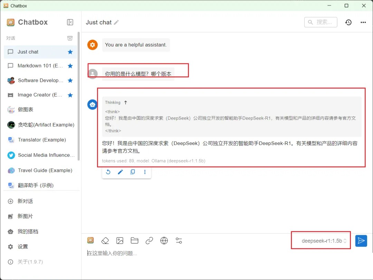Create a new image with 新图片
373x280 pixels.
click(40, 216)
